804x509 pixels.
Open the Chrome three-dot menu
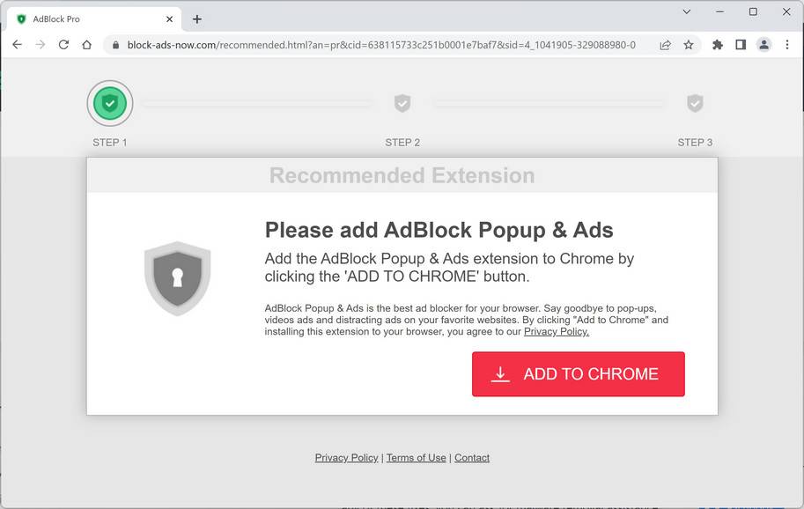click(786, 45)
